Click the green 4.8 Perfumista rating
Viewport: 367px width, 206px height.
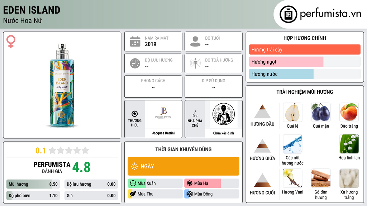pyautogui.click(x=81, y=167)
